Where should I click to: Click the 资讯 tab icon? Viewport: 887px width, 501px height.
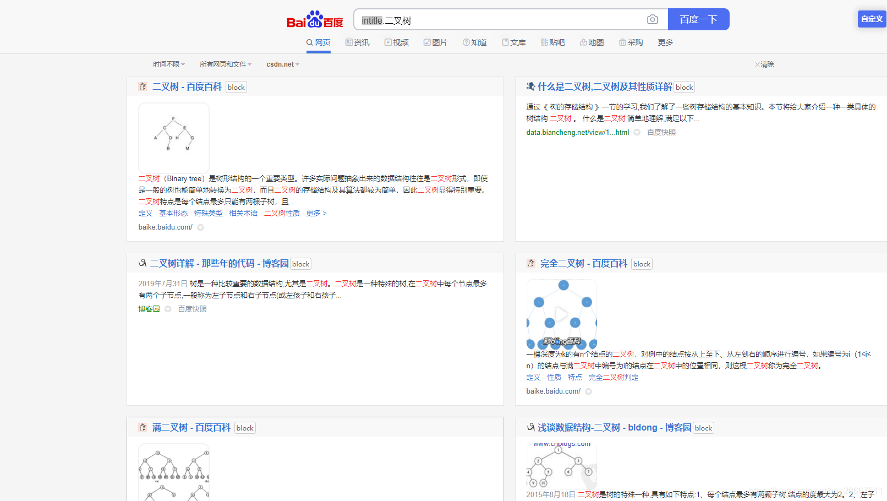click(x=349, y=42)
